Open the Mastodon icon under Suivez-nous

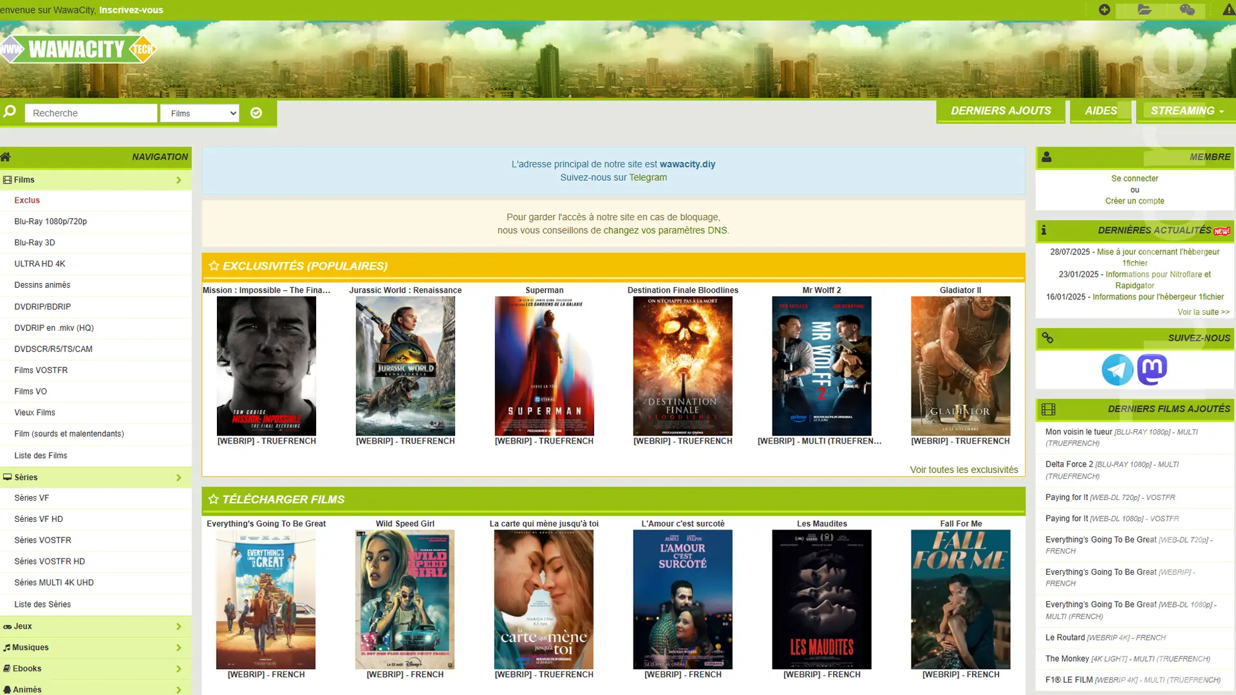point(1152,369)
